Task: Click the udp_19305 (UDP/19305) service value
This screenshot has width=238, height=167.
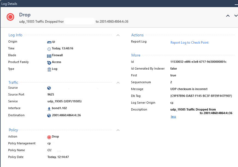Action: click(x=64, y=101)
